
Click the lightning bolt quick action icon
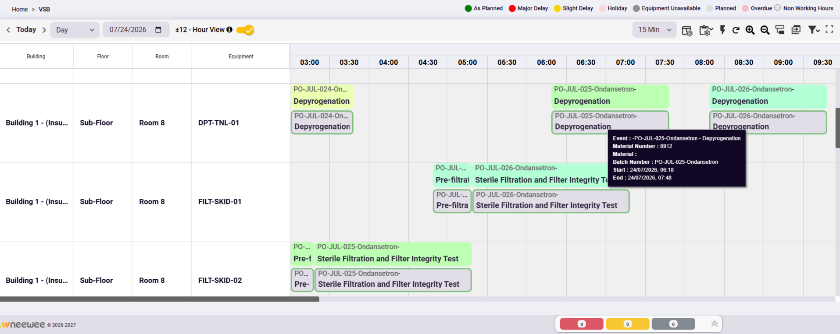(722, 30)
